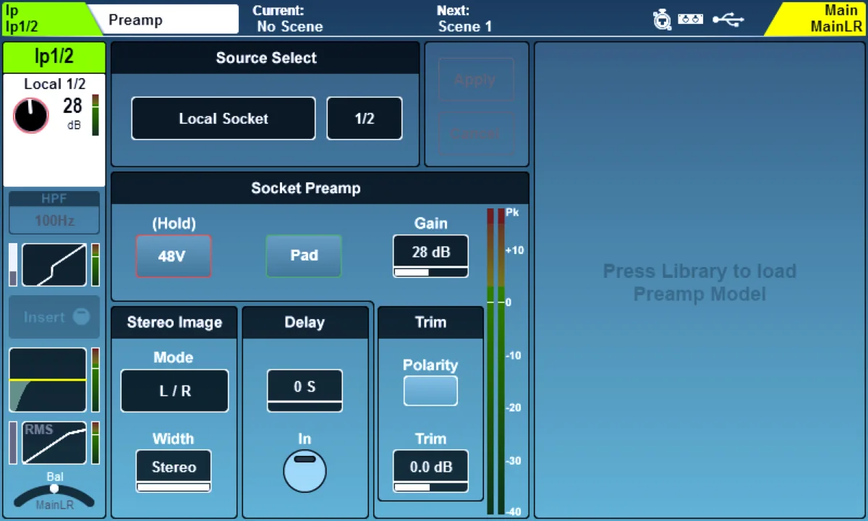This screenshot has height=521, width=868.
Task: Open the 1/2 socket number selector
Action: tap(365, 119)
